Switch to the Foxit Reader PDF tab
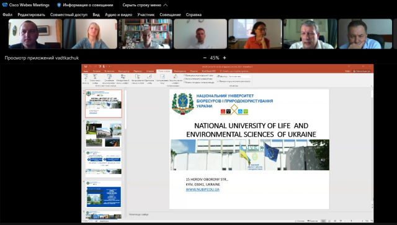397x225 pixels. tap(208, 71)
